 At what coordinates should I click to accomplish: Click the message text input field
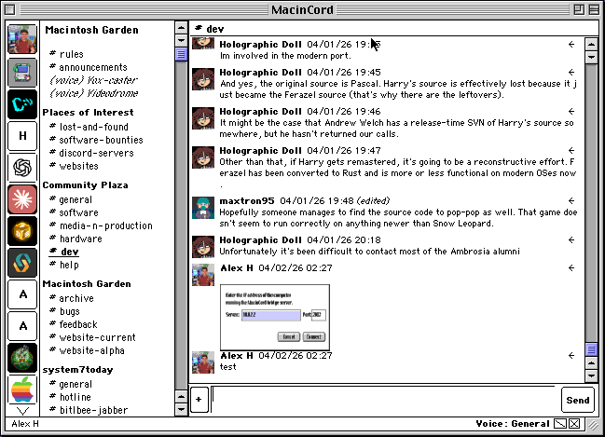pos(384,399)
